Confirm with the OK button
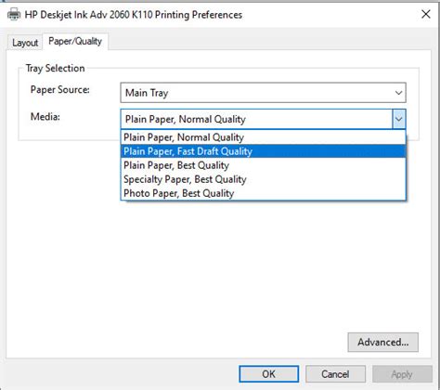 [x=268, y=374]
